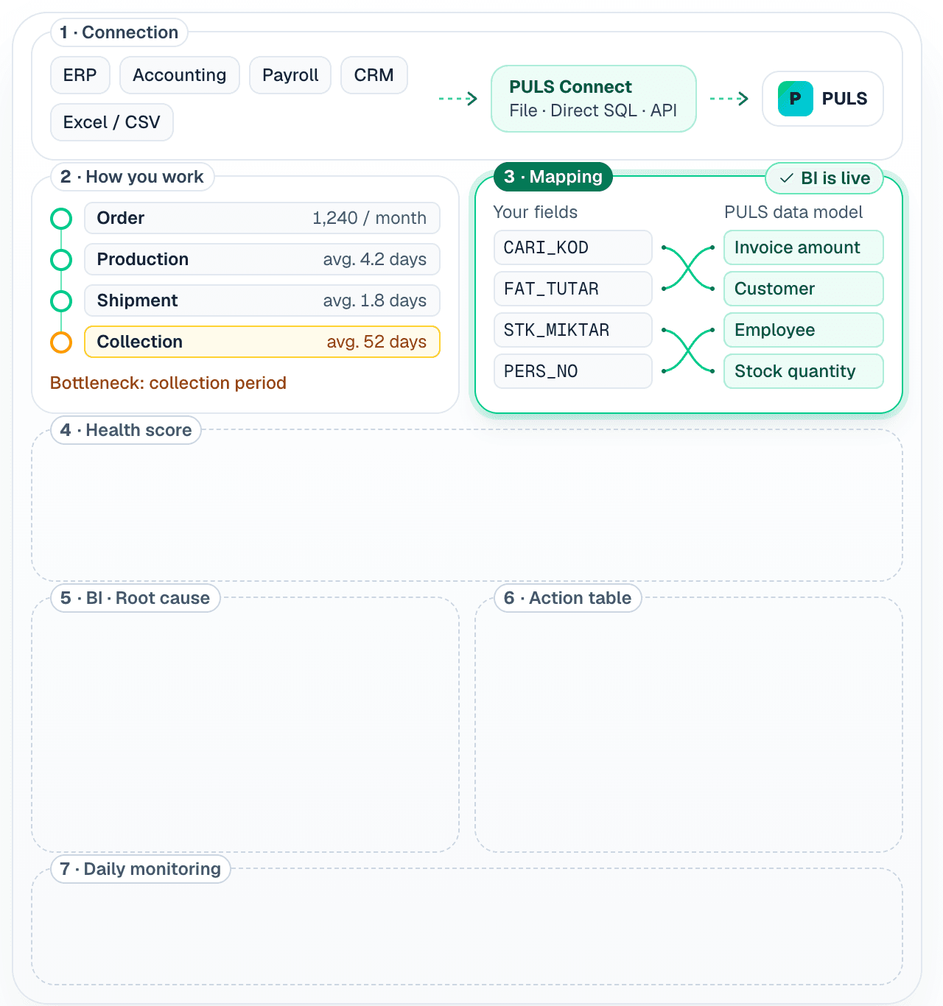Click File · Direct SQL · API subtitle
This screenshot has height=1006, width=943.
point(593,110)
